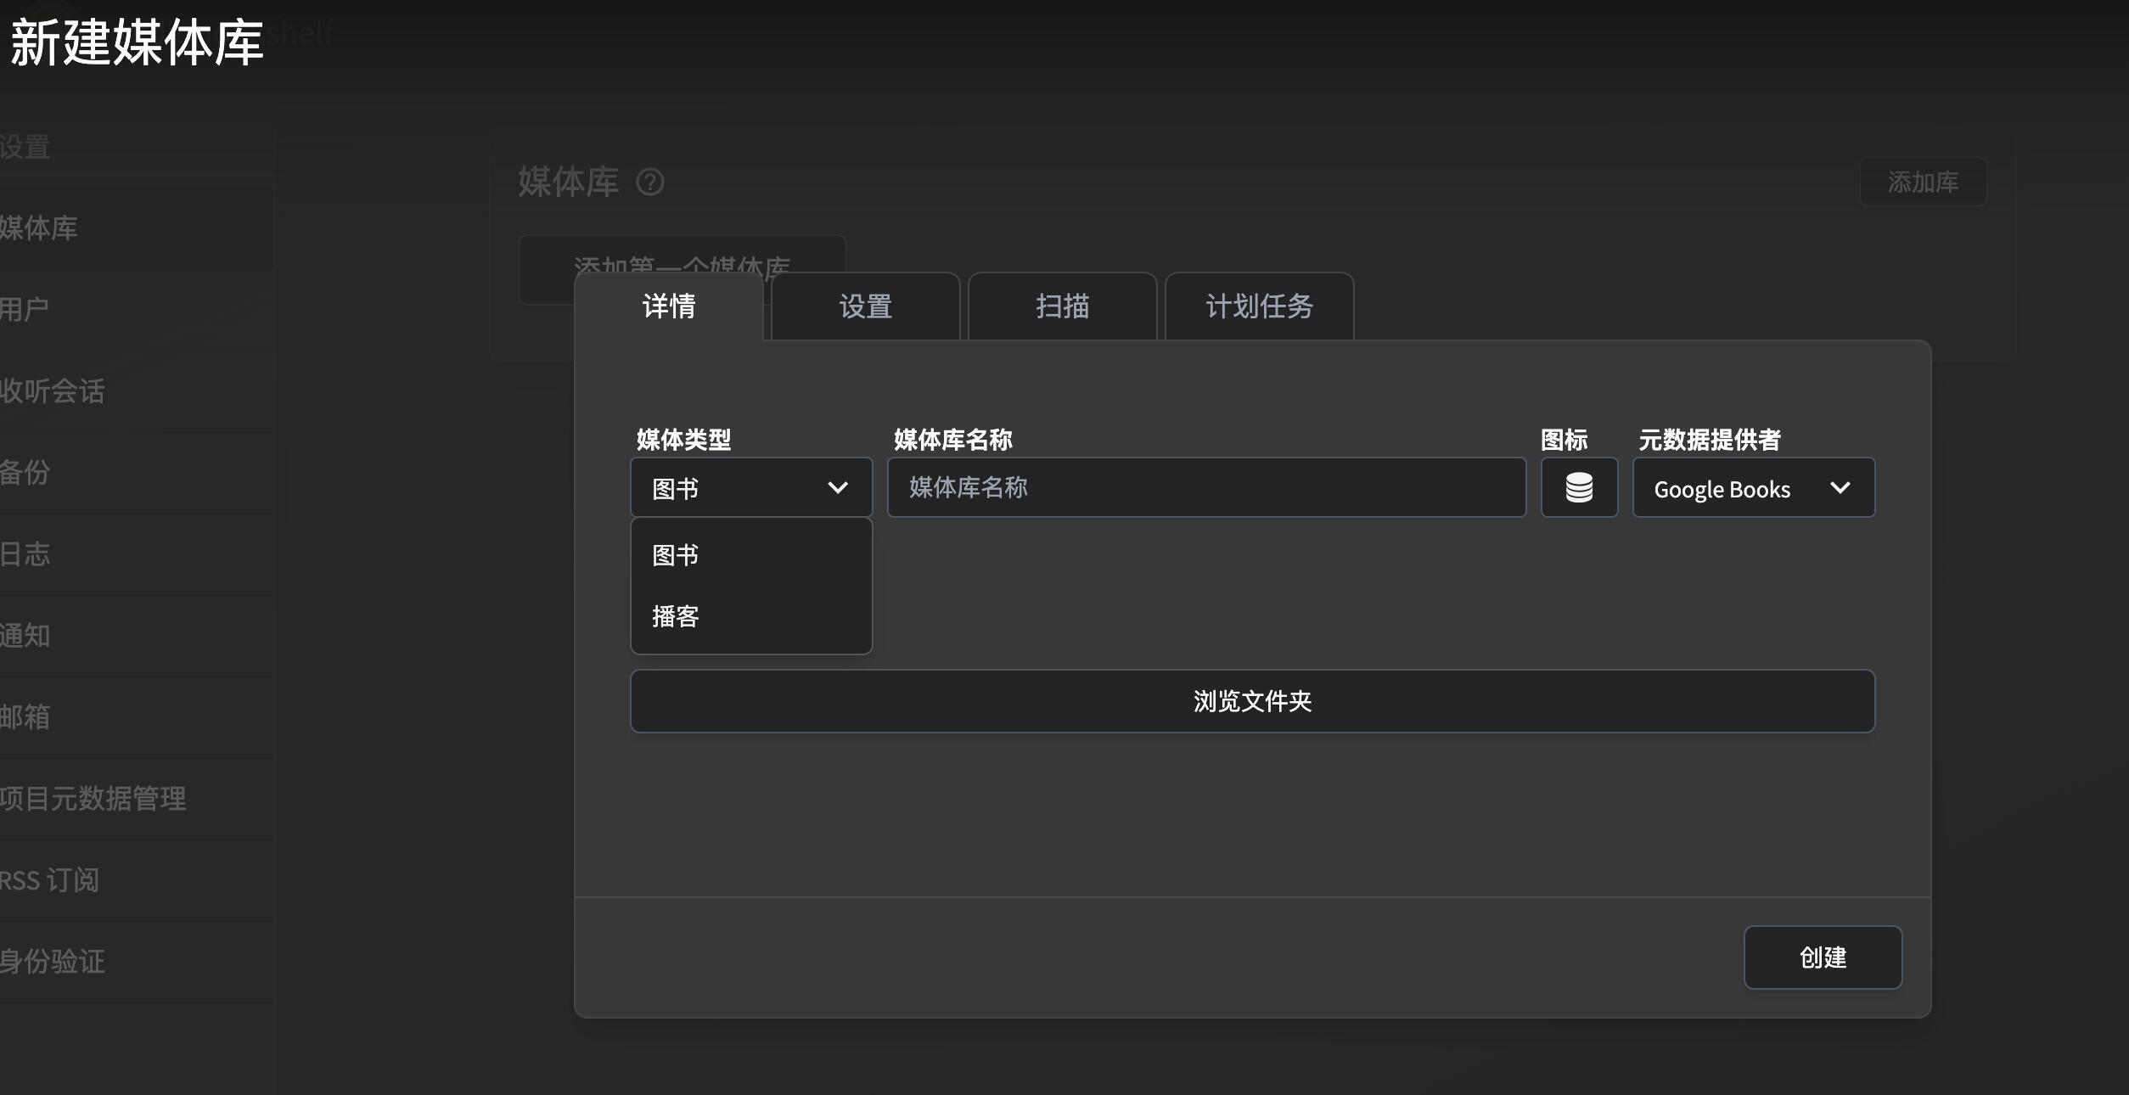Choose 图书 from the open dropdown options

click(x=674, y=553)
